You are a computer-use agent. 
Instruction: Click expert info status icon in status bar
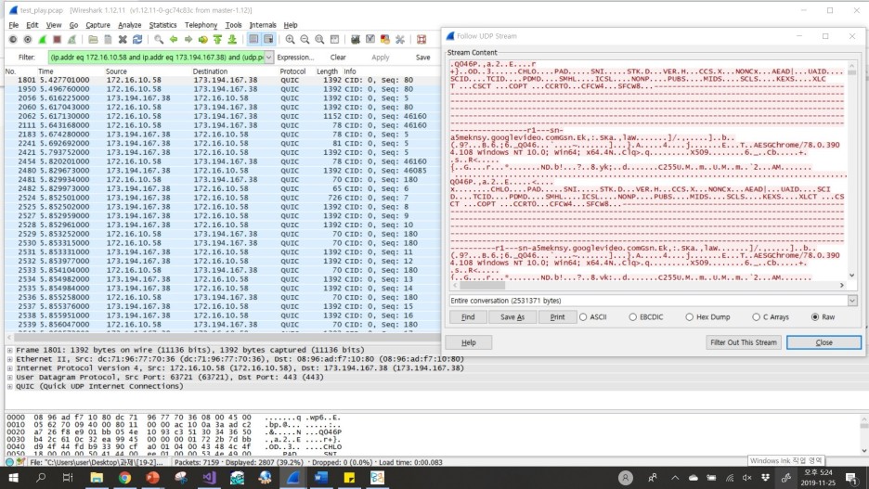(x=9, y=462)
